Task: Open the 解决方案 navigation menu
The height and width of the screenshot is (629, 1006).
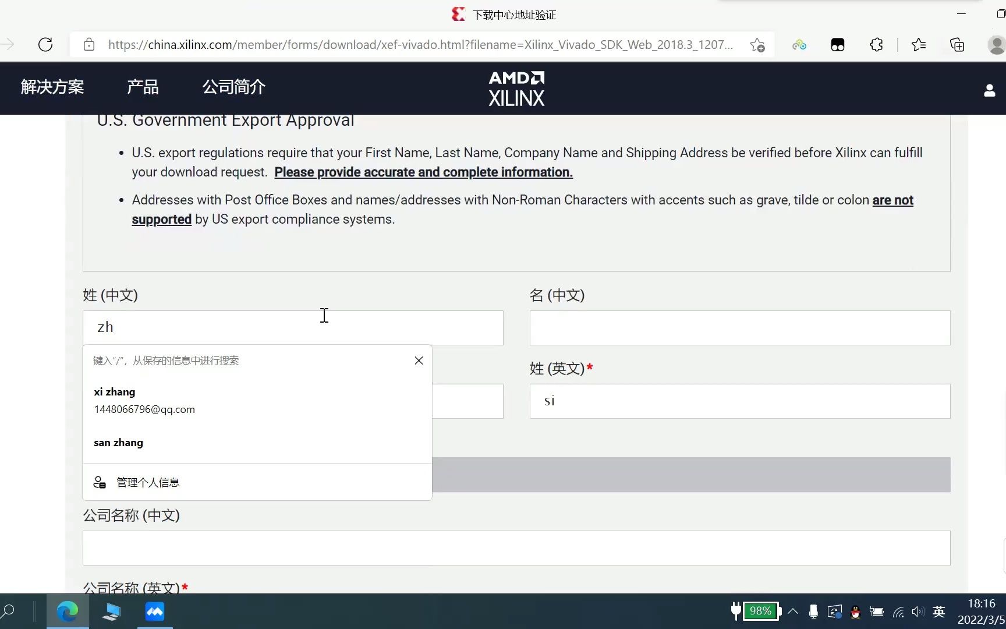Action: pyautogui.click(x=52, y=87)
